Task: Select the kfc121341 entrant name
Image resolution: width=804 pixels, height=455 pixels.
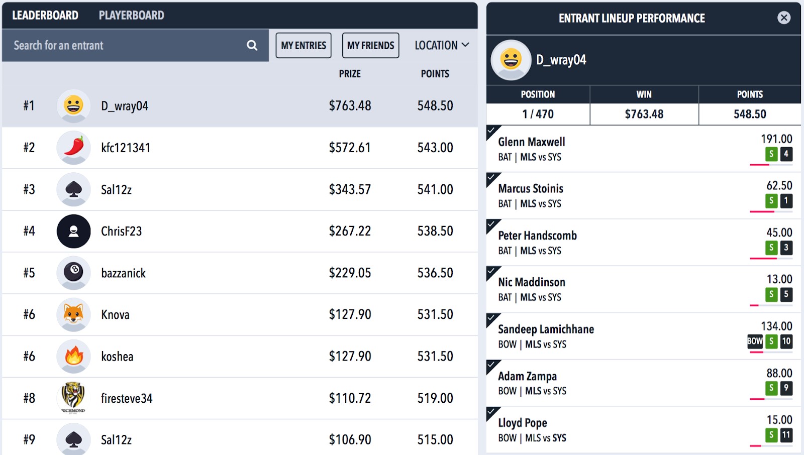Action: coord(126,148)
